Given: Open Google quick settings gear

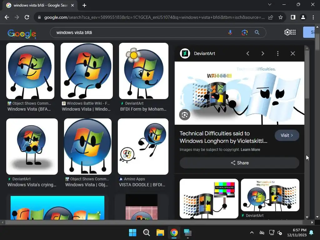Looking at the screenshot, I should pos(287,32).
